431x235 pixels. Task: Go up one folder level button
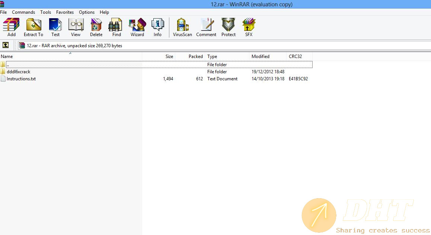(6, 45)
